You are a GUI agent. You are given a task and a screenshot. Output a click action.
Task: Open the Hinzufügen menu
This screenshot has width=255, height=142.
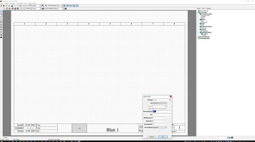[20, 3]
